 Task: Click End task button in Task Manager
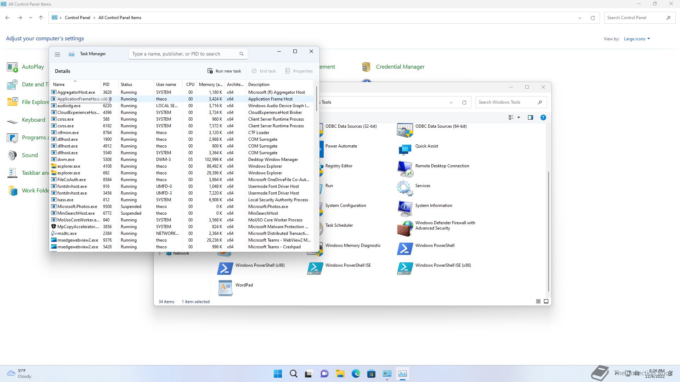[264, 71]
